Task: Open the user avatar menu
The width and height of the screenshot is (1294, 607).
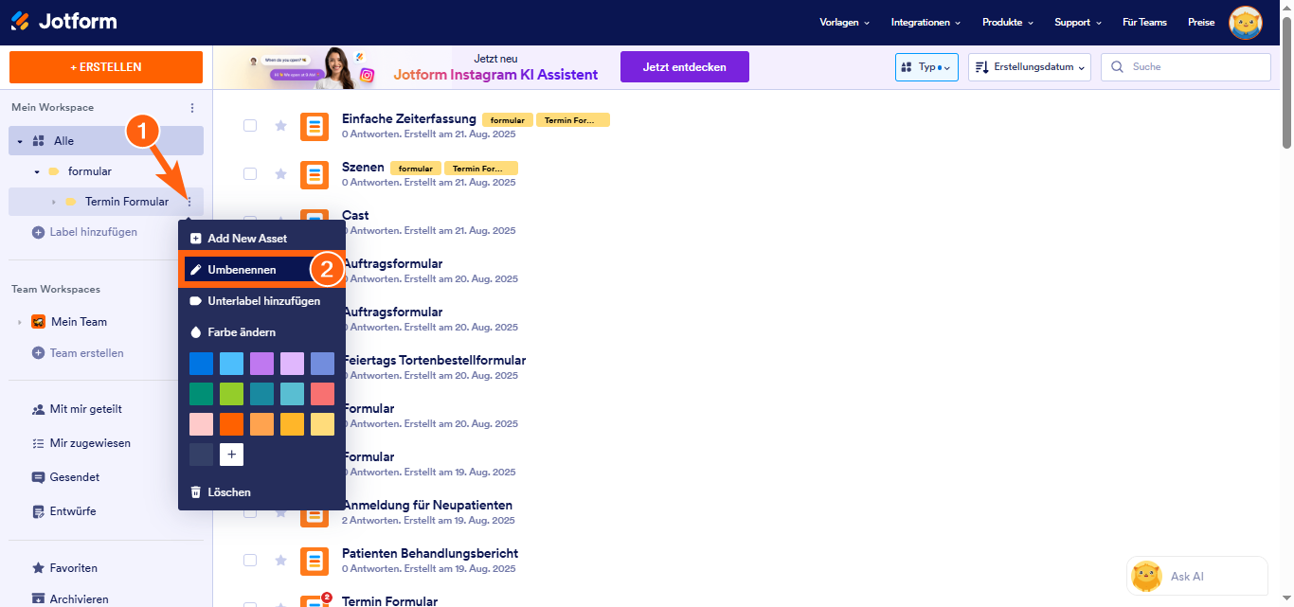Action: click(x=1246, y=23)
